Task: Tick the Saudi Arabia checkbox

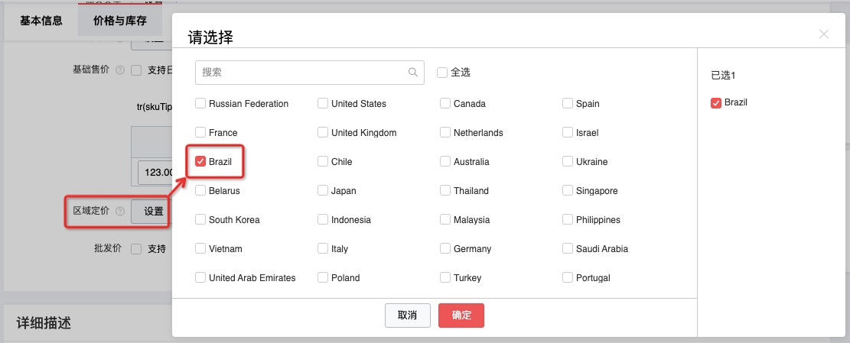Action: pos(568,249)
